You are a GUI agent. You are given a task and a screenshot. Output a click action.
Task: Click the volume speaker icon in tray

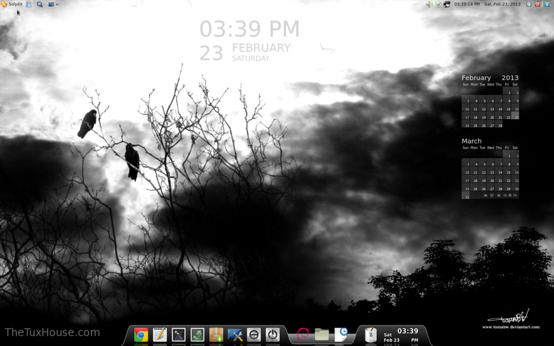tap(429, 4)
